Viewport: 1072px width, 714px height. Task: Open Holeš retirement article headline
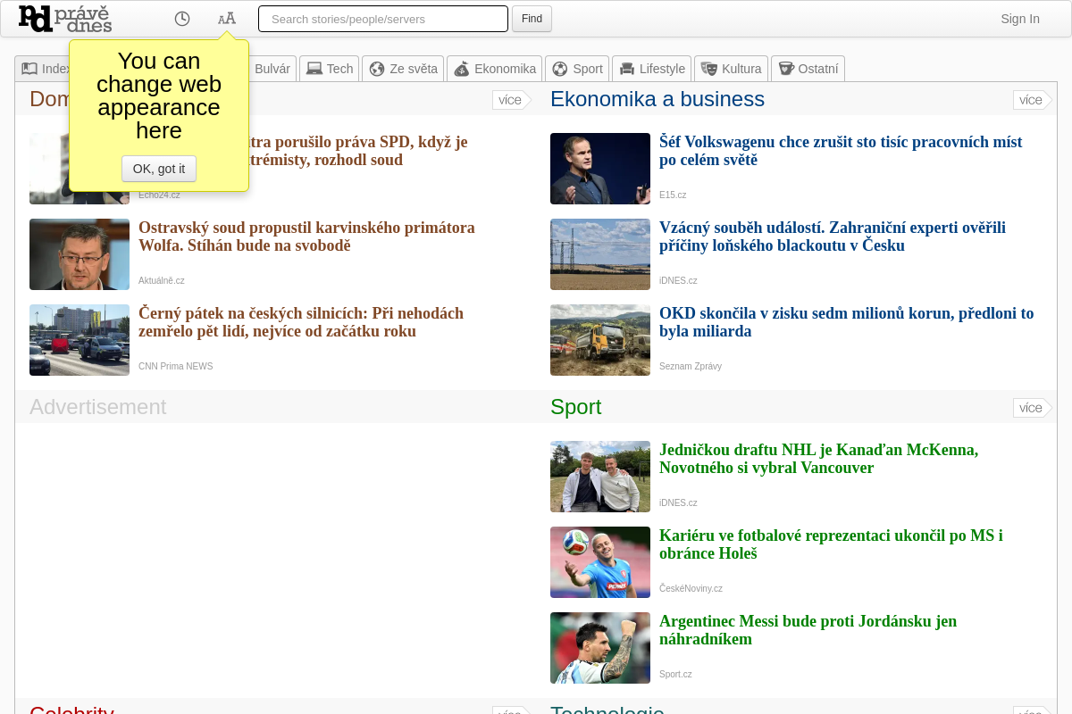831,544
